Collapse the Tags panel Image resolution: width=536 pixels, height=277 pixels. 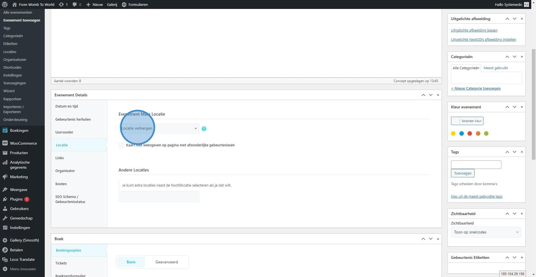(x=522, y=152)
